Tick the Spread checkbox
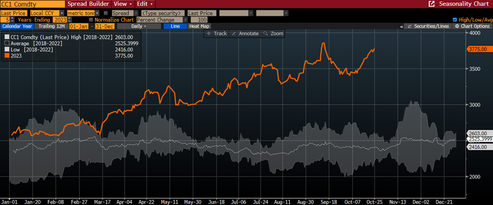 (106, 13)
